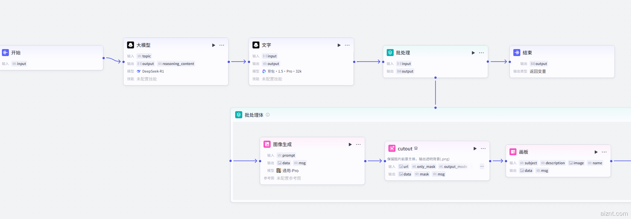Open more options for 批处理 node
Image resolution: width=631 pixels, height=219 pixels.
pyautogui.click(x=481, y=53)
